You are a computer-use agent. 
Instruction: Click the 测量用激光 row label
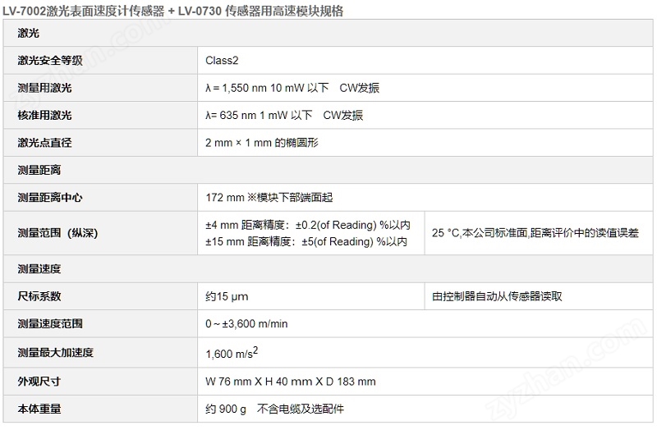pos(100,88)
